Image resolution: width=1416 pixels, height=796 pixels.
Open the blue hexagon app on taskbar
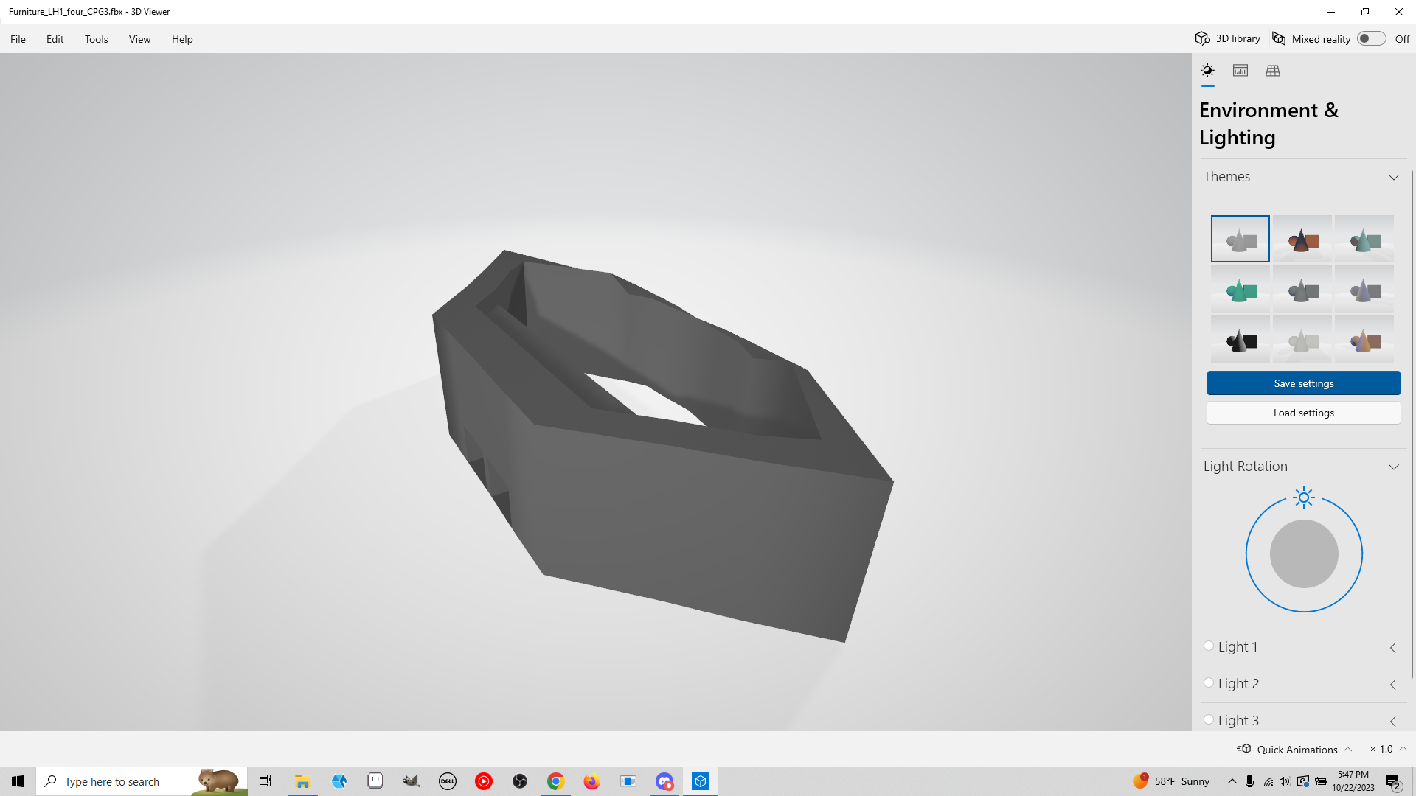coord(339,781)
